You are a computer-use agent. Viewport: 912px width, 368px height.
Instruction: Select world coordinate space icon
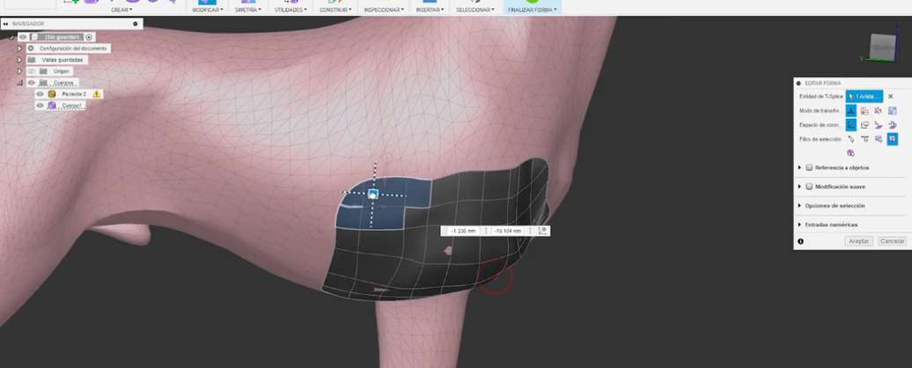coord(850,124)
